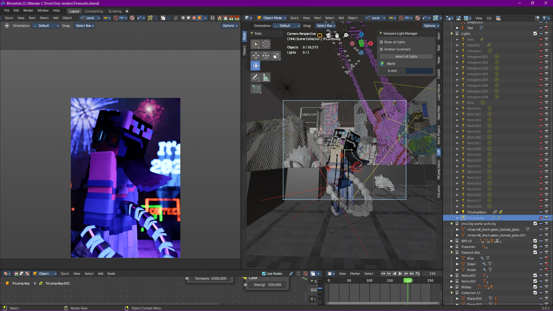The height and width of the screenshot is (311, 553).
Task: Adjust the World strength 6.400 slider
Action: [406, 71]
